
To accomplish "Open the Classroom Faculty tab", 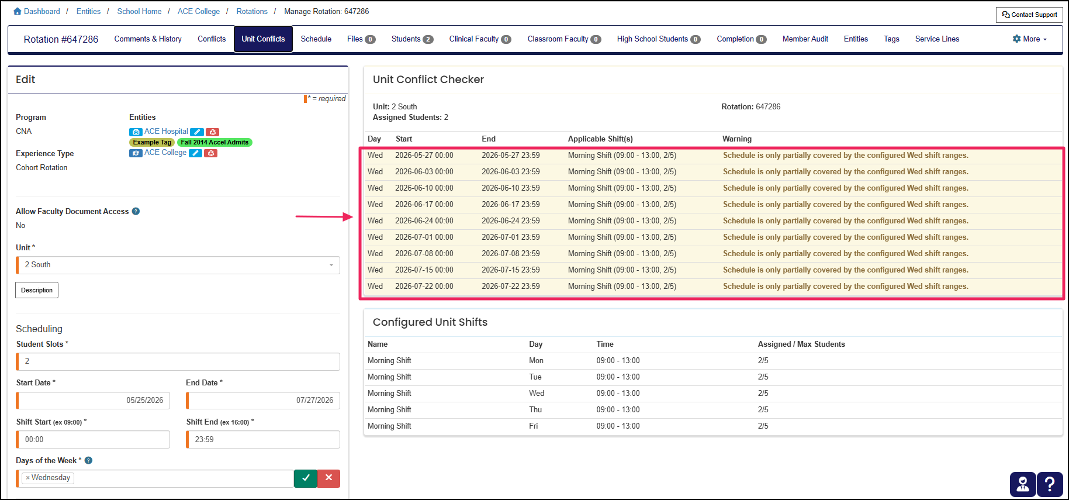I will click(x=564, y=39).
